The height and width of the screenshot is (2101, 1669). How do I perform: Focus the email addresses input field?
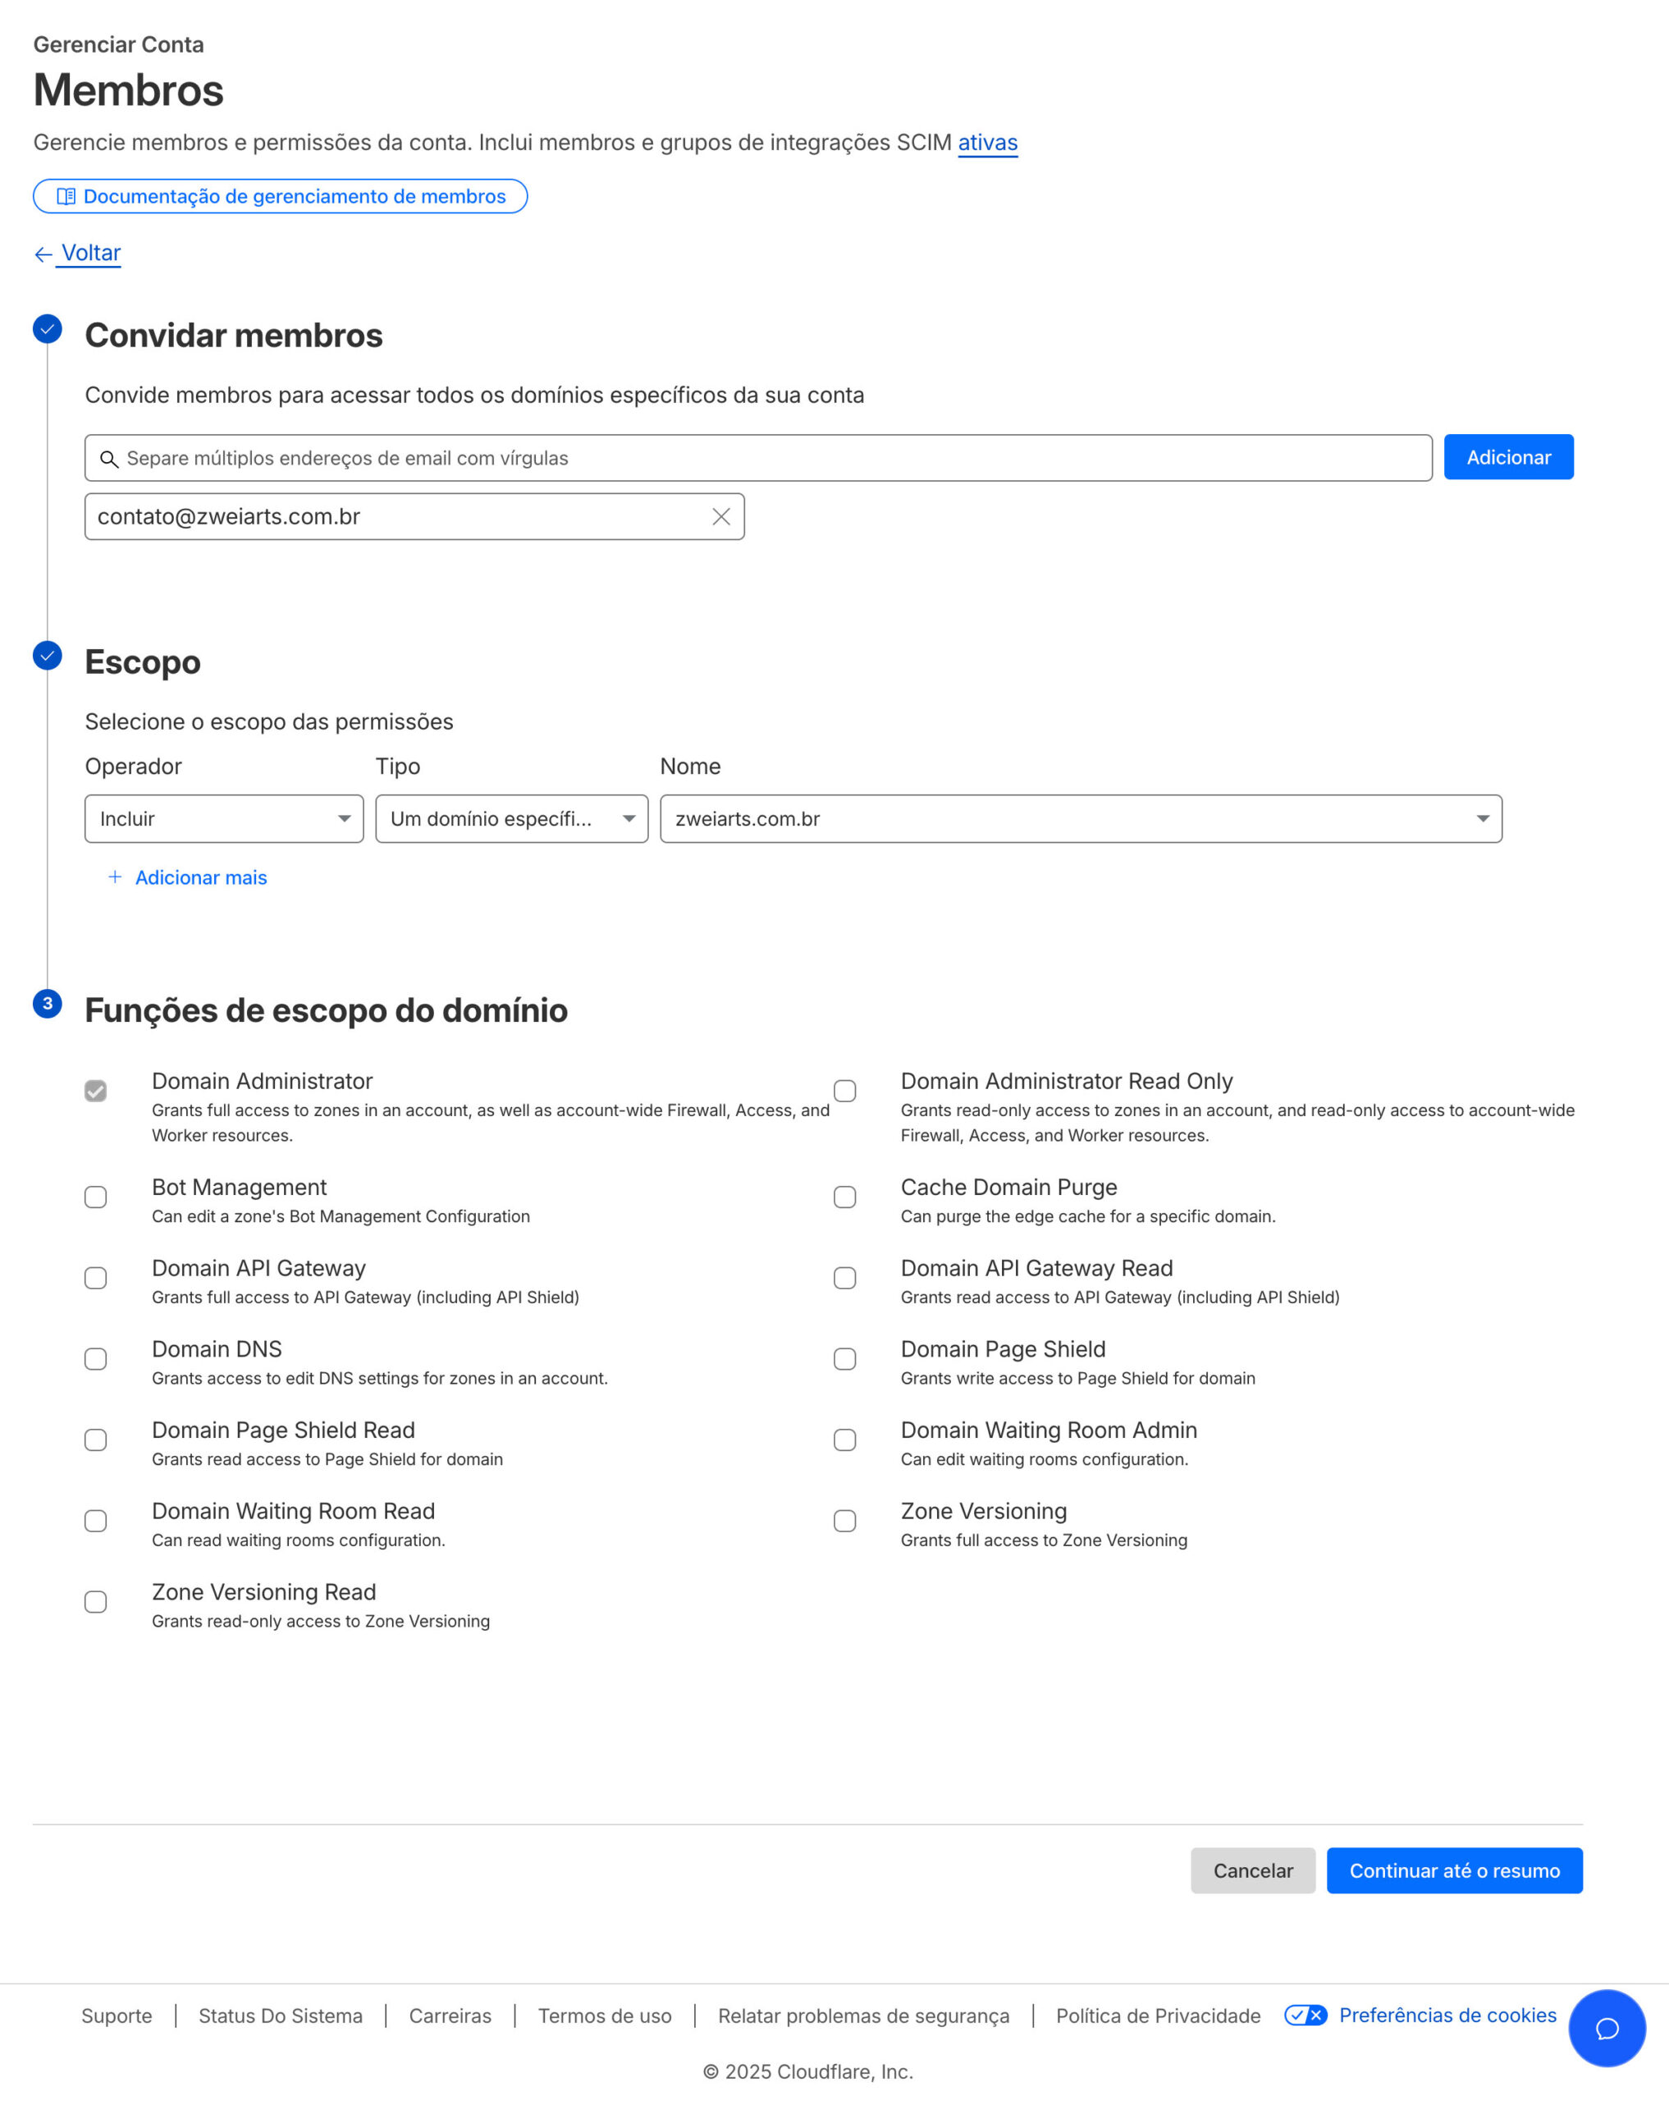(770, 458)
